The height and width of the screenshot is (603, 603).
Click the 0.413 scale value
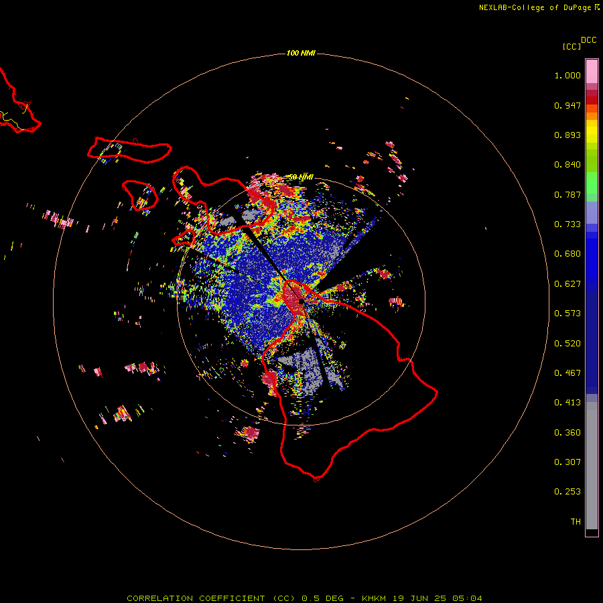[567, 403]
